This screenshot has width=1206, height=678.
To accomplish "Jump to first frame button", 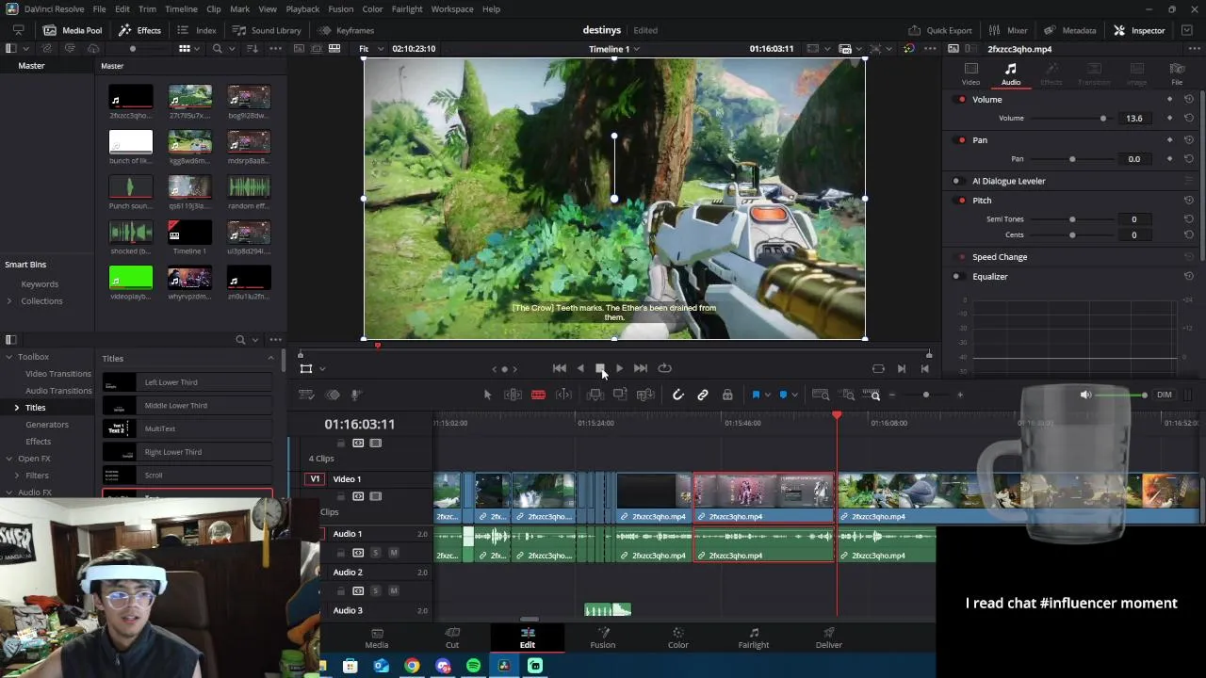I will click(x=560, y=369).
